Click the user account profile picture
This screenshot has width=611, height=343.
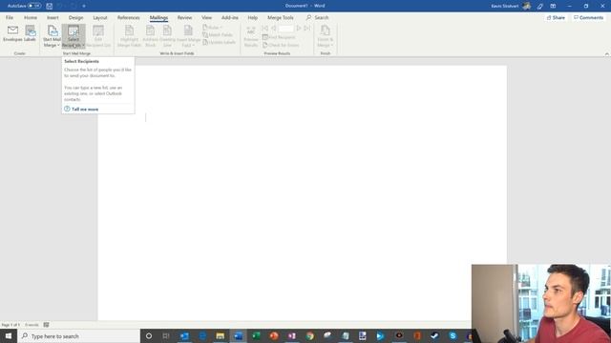526,6
